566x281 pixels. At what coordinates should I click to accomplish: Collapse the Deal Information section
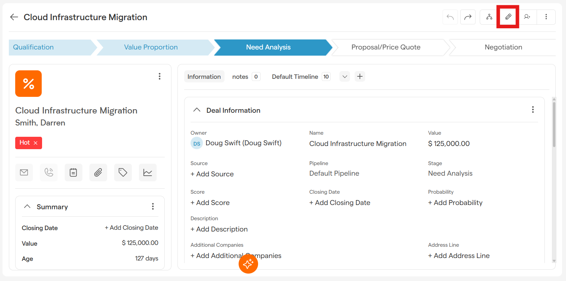197,110
